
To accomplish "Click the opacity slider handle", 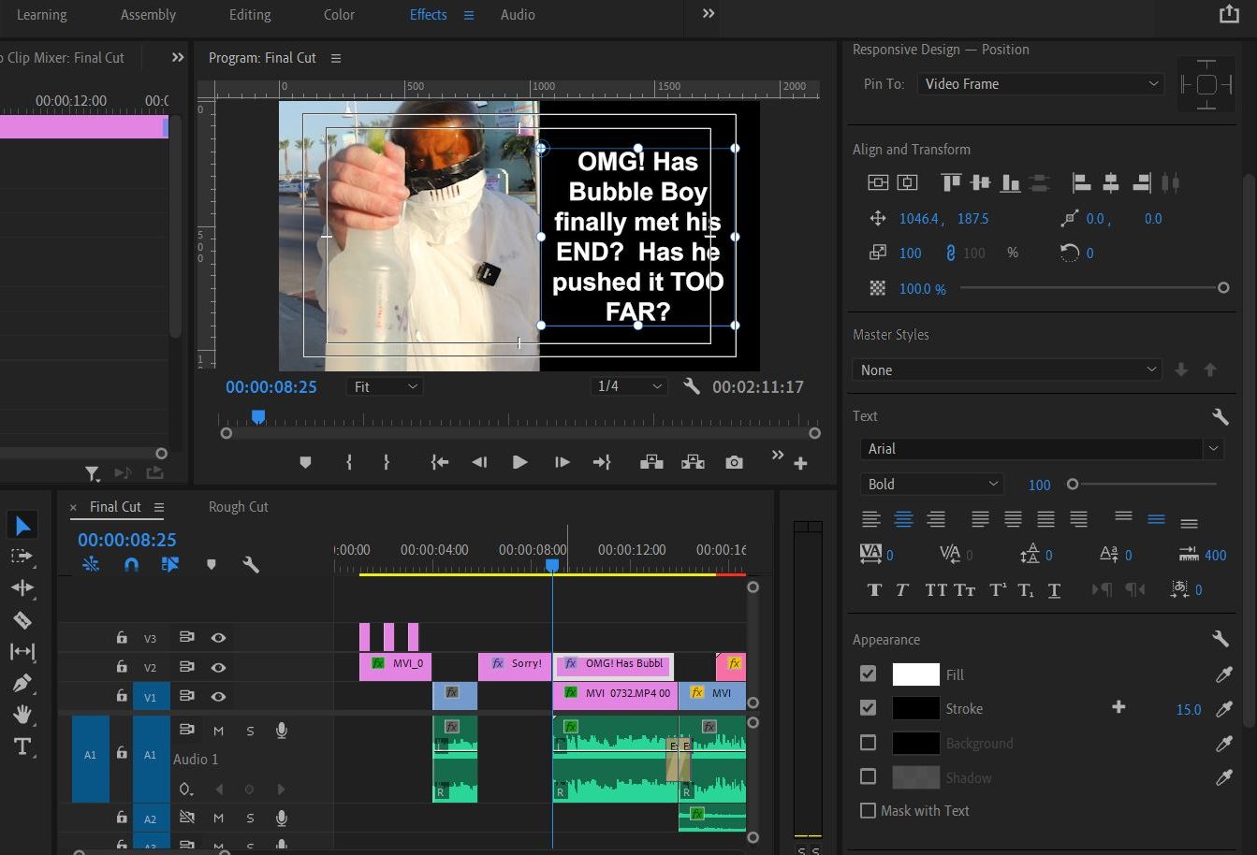I will [x=1223, y=288].
